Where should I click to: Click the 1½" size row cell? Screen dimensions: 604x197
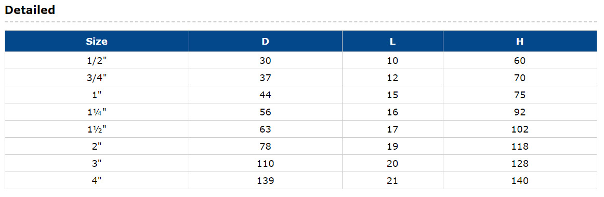[97, 129]
